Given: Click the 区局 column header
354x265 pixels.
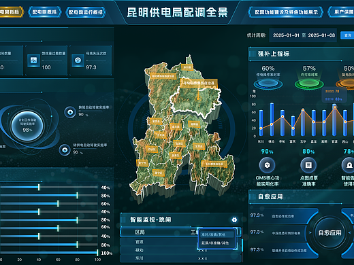Looking at the screenshot, I should point(140,232).
